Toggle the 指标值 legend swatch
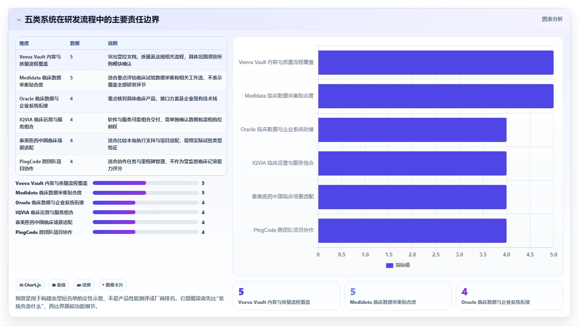Viewport: 579px width, 326px height. (x=389, y=265)
